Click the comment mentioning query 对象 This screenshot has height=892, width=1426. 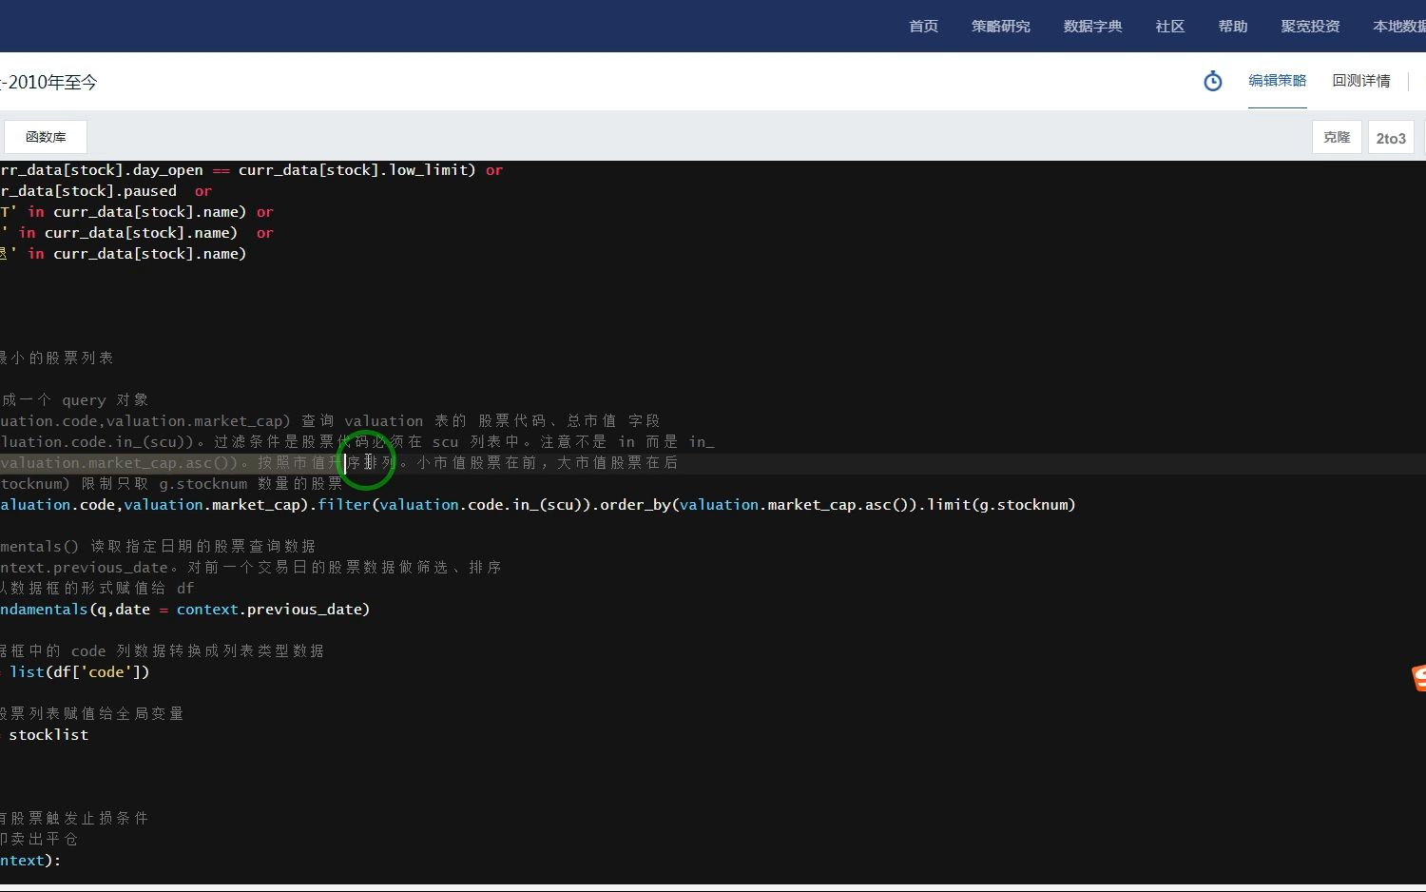74,400
